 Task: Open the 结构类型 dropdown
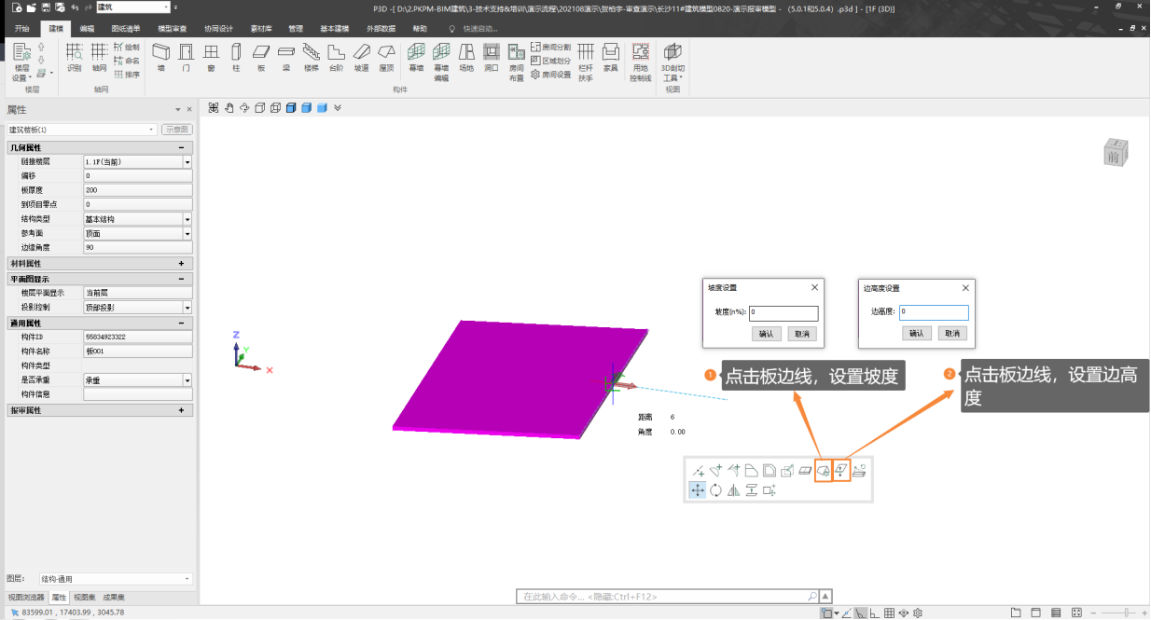point(187,219)
